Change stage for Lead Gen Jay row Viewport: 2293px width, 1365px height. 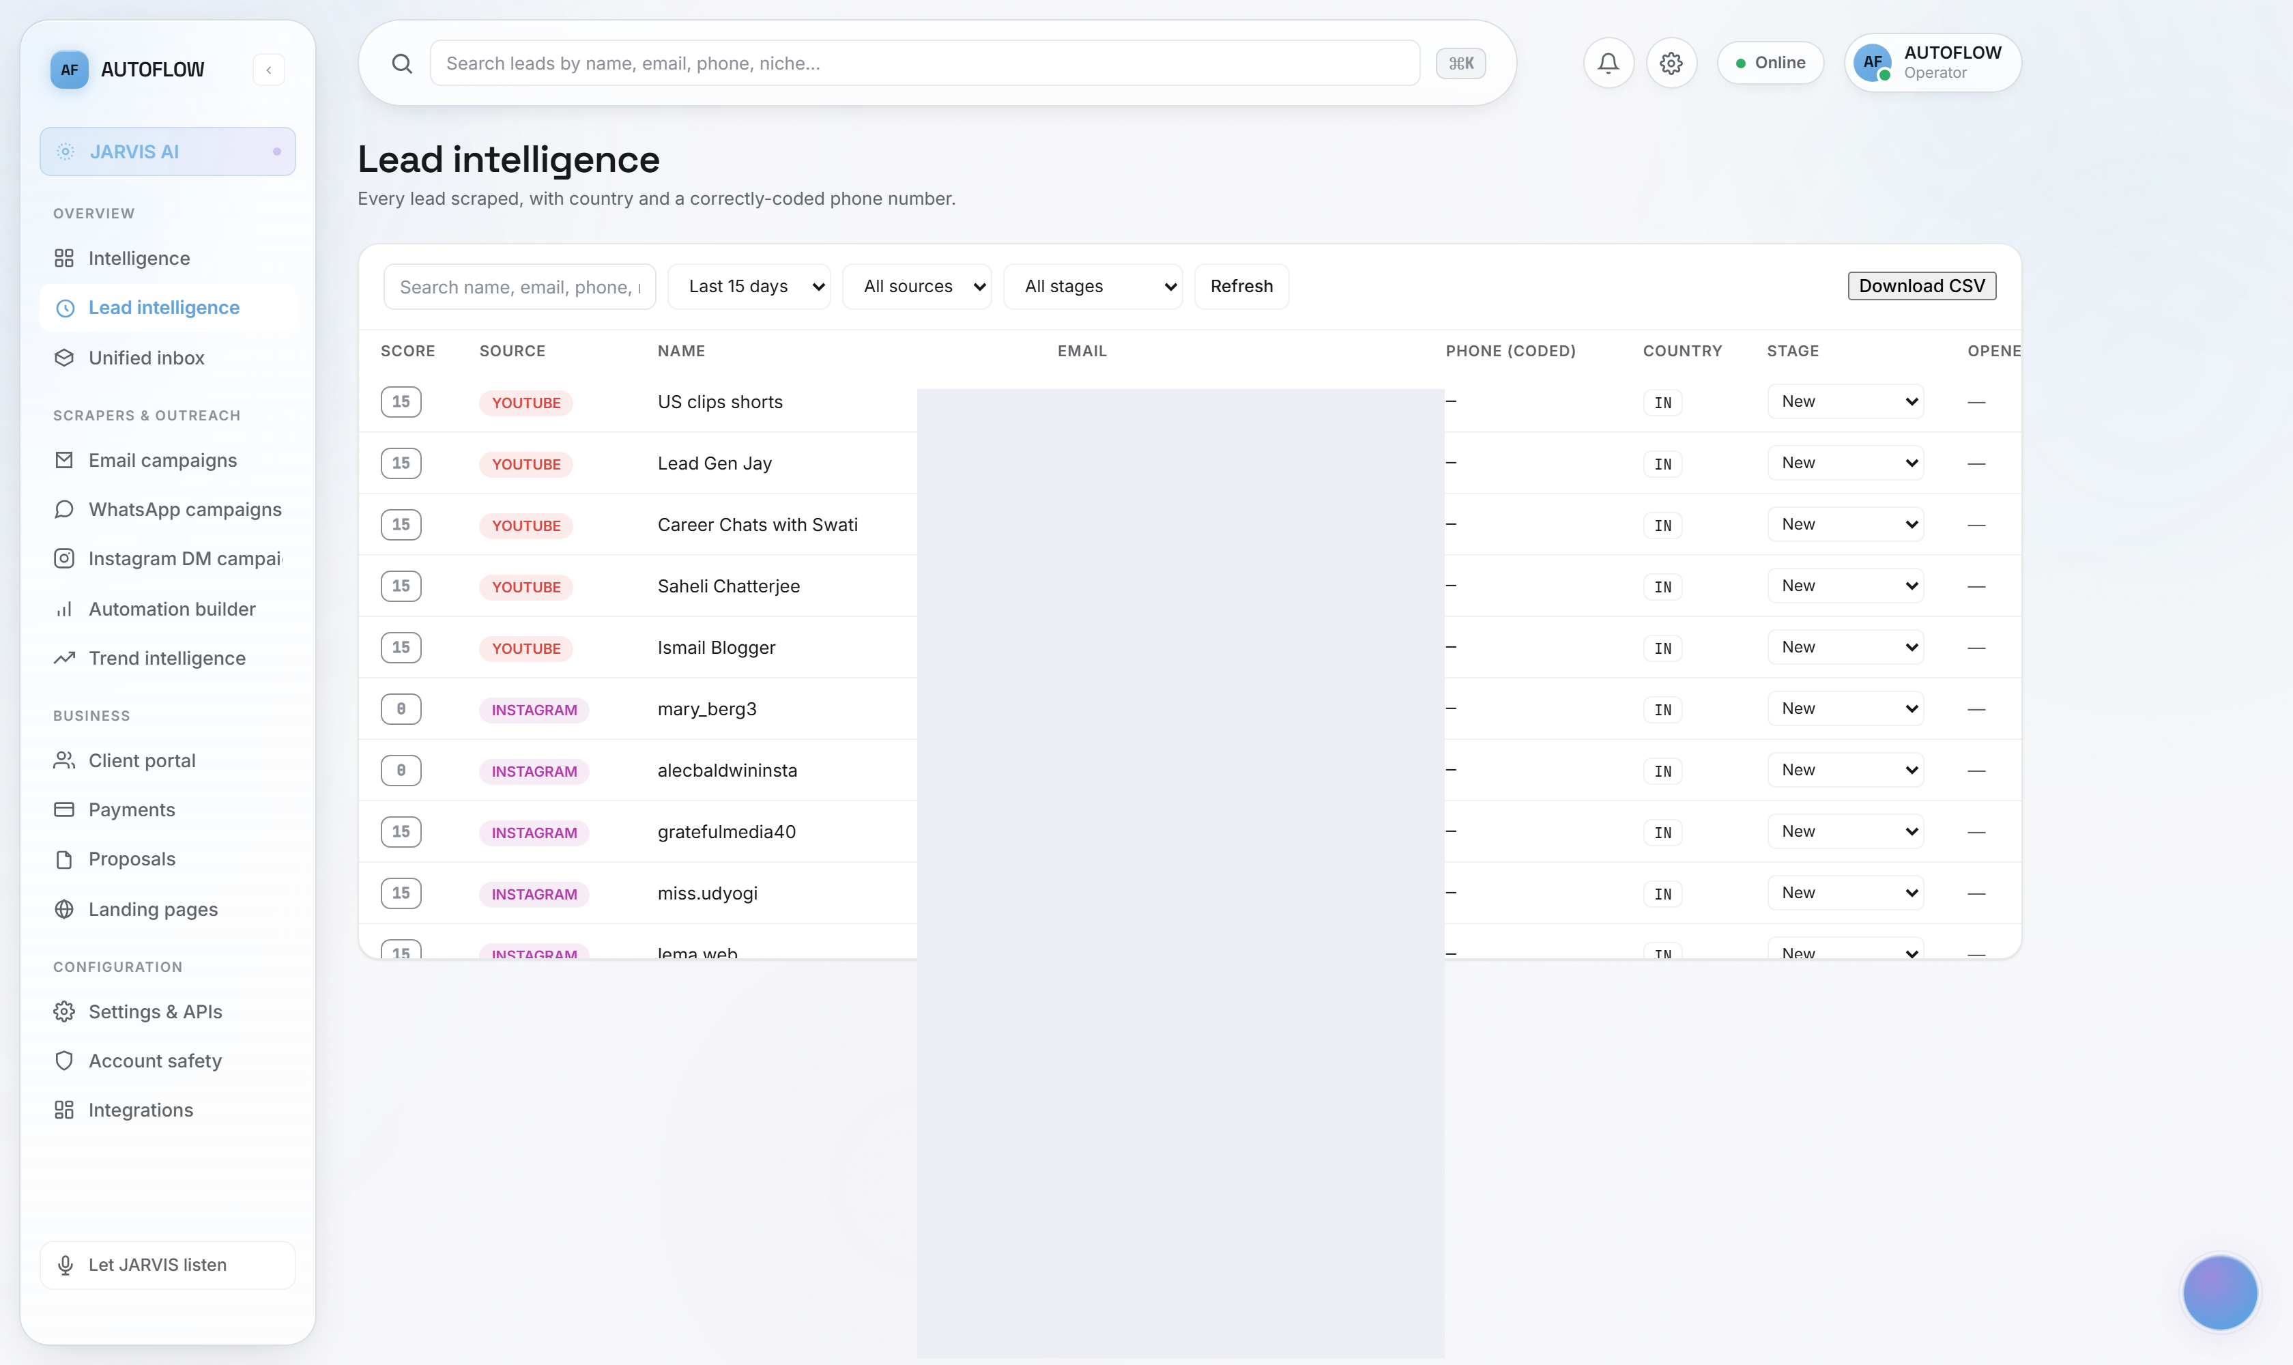(x=1845, y=463)
